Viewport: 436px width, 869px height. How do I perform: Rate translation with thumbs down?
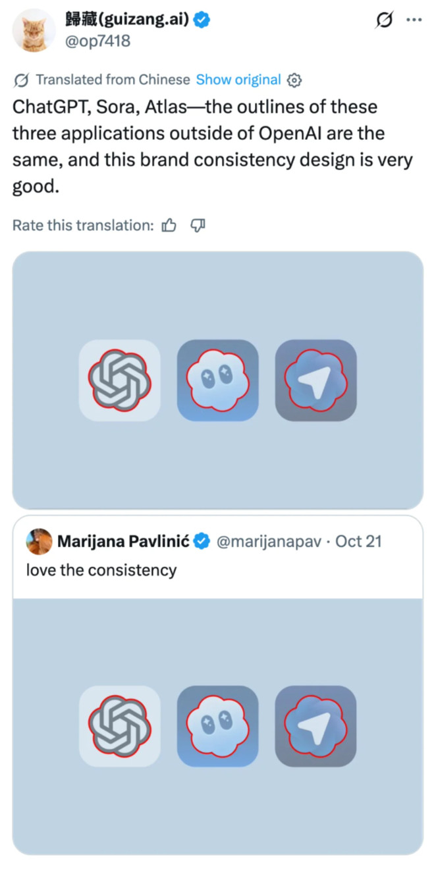198,226
